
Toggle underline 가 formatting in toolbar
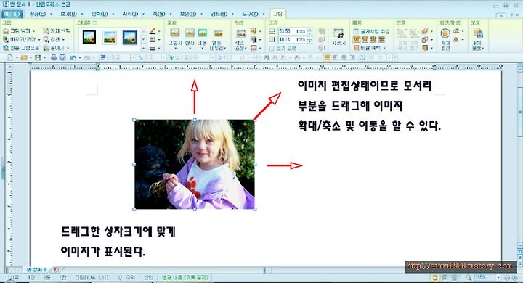click(283, 57)
